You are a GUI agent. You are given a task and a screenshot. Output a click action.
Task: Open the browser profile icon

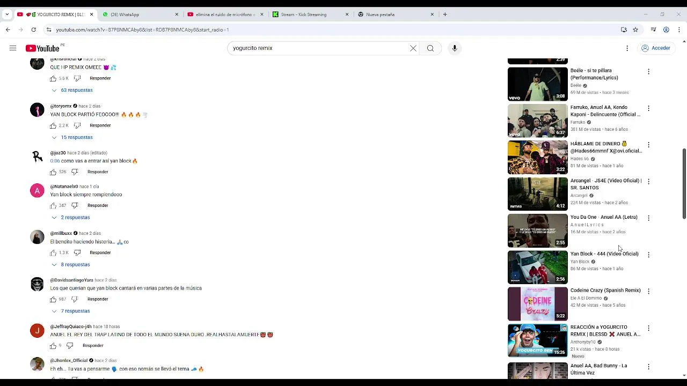[666, 29]
